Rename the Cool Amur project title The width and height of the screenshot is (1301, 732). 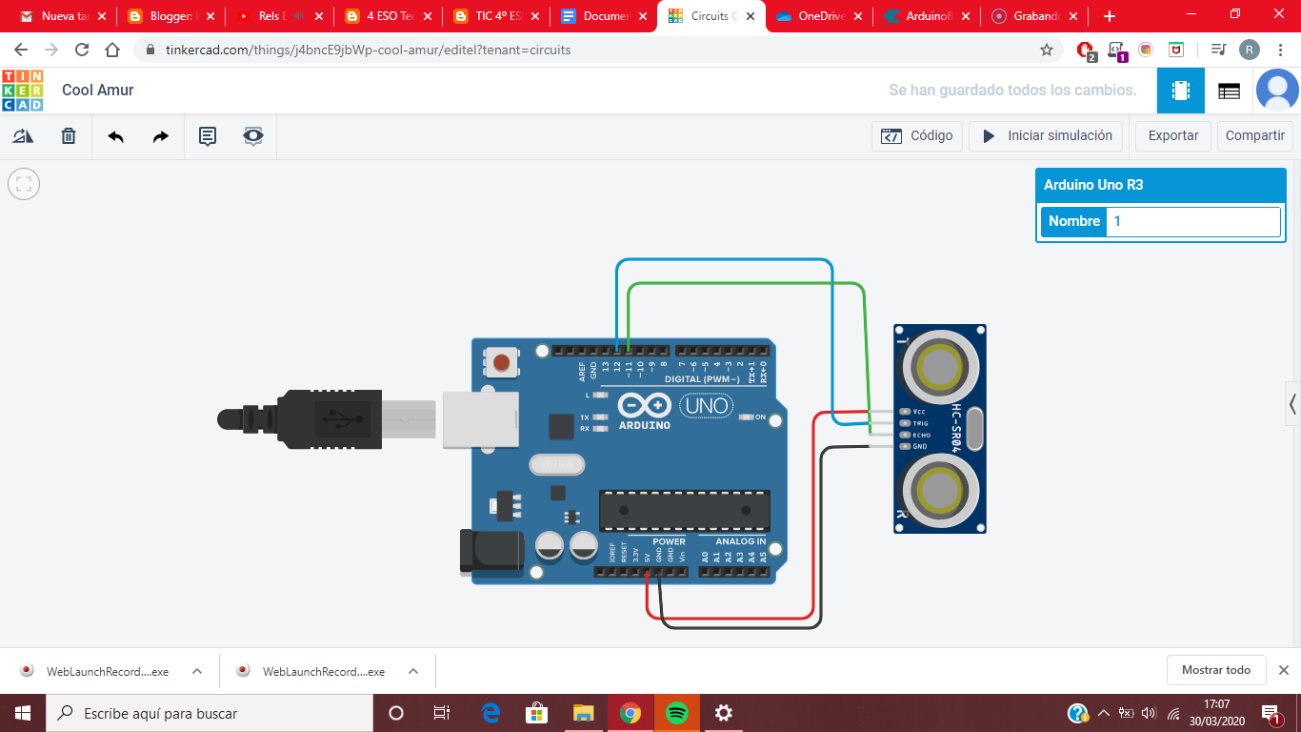[98, 91]
